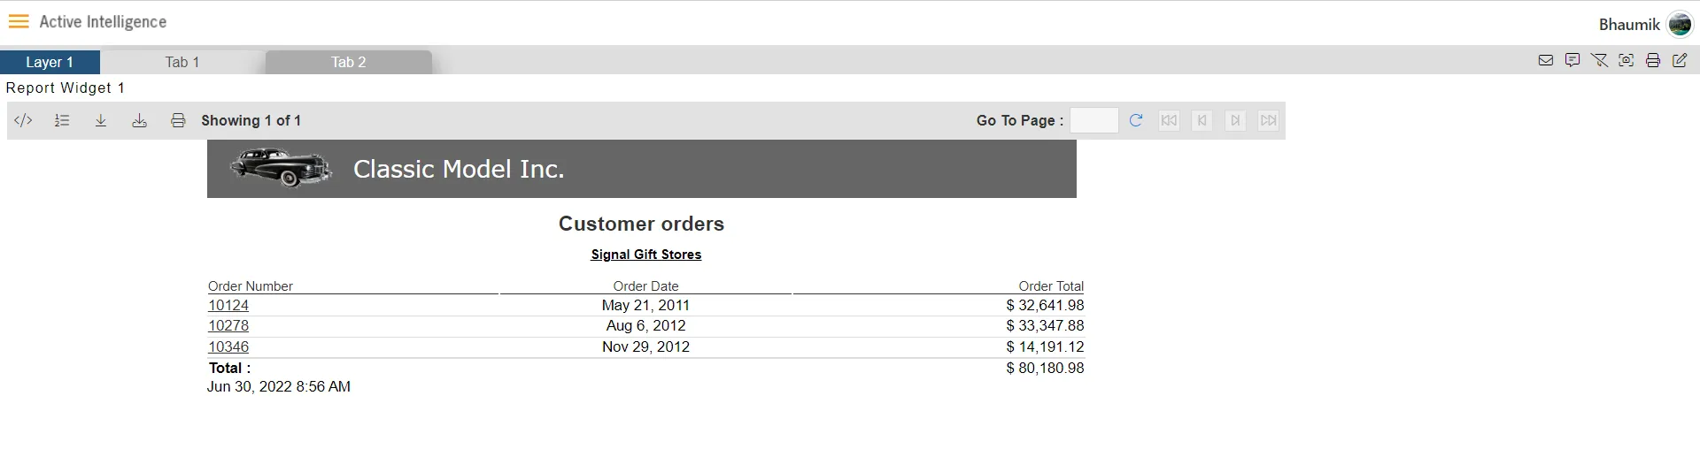Select the Layer 1 tab
1700x449 pixels.
50,62
